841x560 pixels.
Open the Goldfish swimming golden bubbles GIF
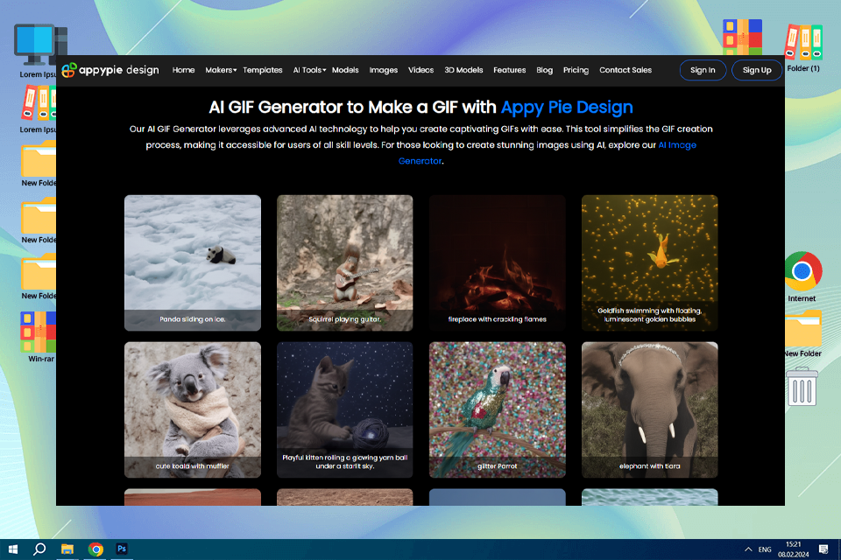[649, 262]
